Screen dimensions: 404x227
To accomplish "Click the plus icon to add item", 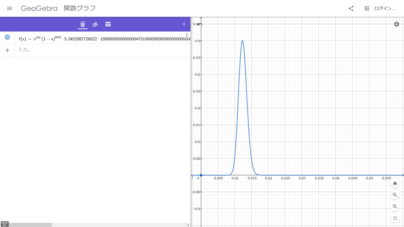I will coord(7,50).
